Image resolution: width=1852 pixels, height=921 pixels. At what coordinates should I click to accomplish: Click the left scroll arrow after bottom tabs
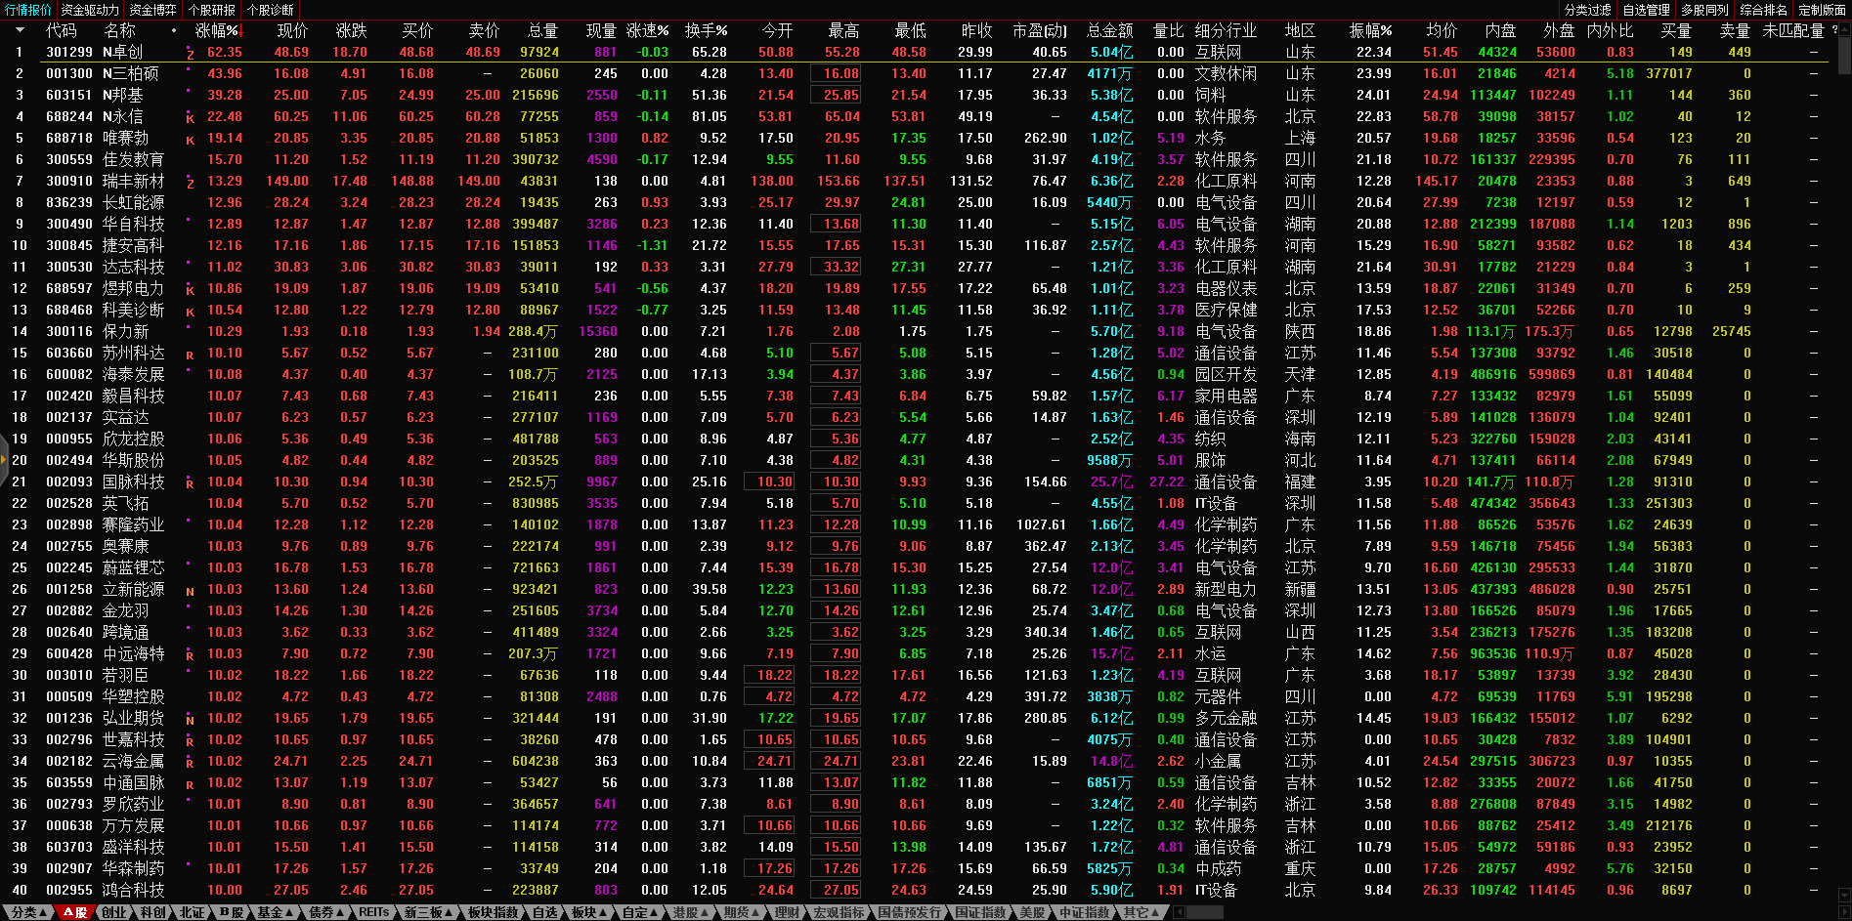(x=1180, y=912)
